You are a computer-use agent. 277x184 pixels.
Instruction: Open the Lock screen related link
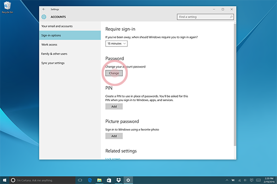pos(113,159)
